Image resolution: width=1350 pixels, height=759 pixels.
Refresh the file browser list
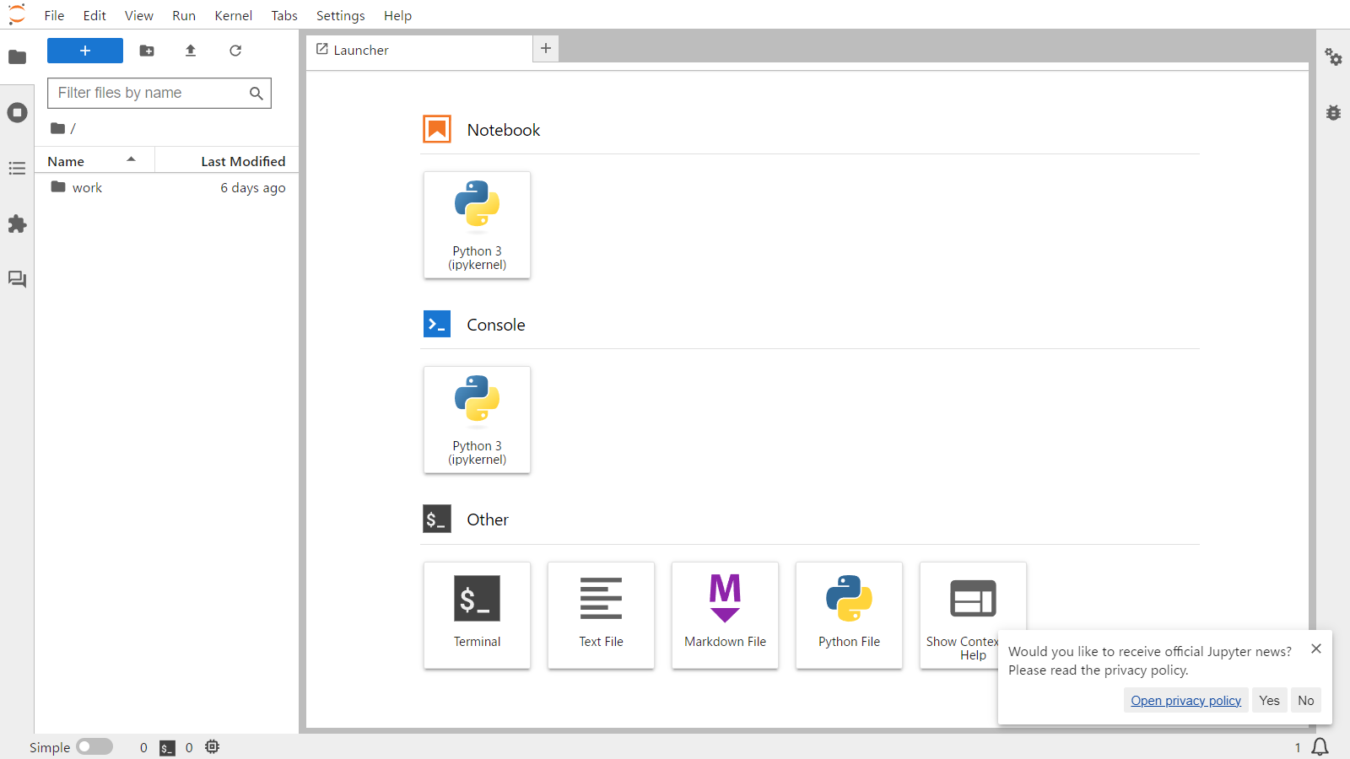(235, 51)
